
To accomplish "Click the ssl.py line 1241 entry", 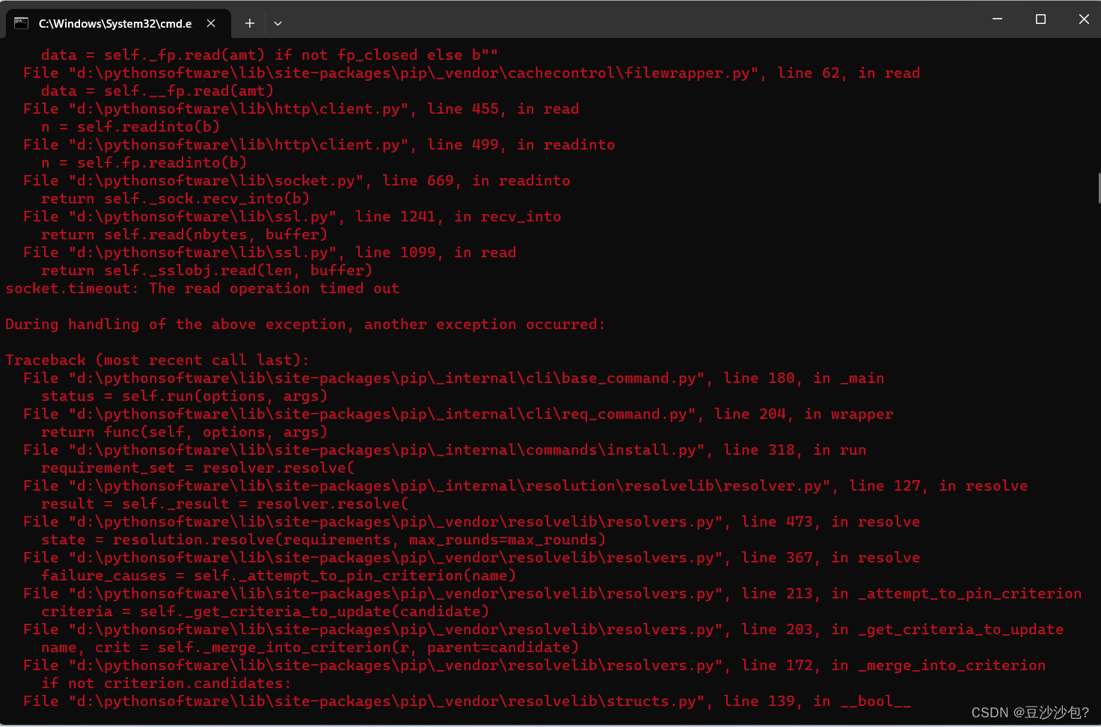I will (x=292, y=216).
